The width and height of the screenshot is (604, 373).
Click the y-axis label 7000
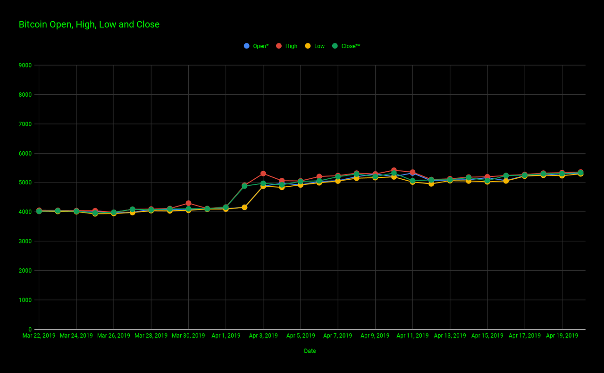pyautogui.click(x=26, y=124)
